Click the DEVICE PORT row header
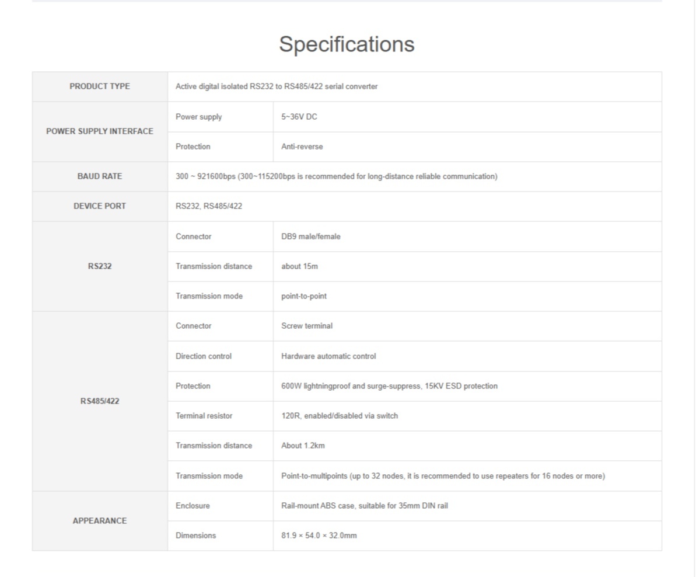The height and width of the screenshot is (577, 696). click(x=100, y=206)
